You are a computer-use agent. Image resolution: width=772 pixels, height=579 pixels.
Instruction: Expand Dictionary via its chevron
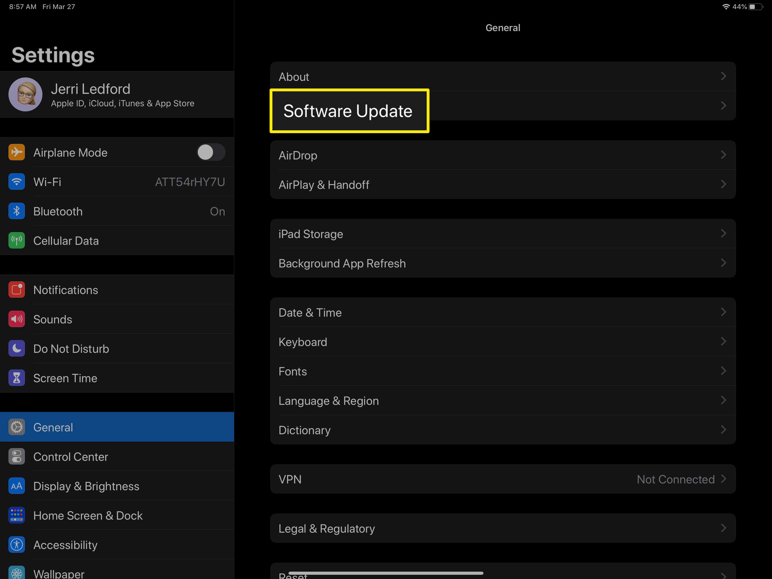[x=723, y=429]
